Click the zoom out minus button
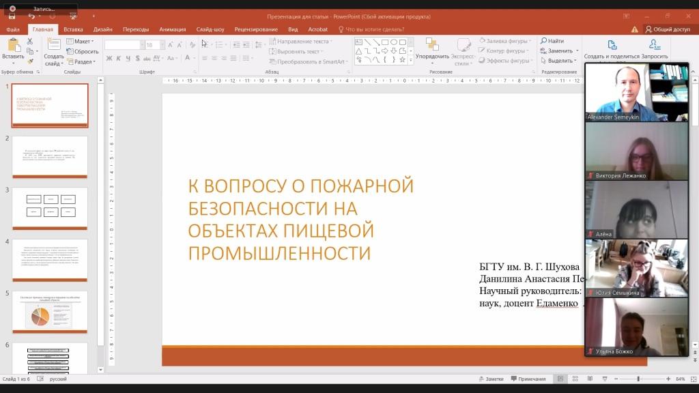699x393 pixels. (616, 379)
